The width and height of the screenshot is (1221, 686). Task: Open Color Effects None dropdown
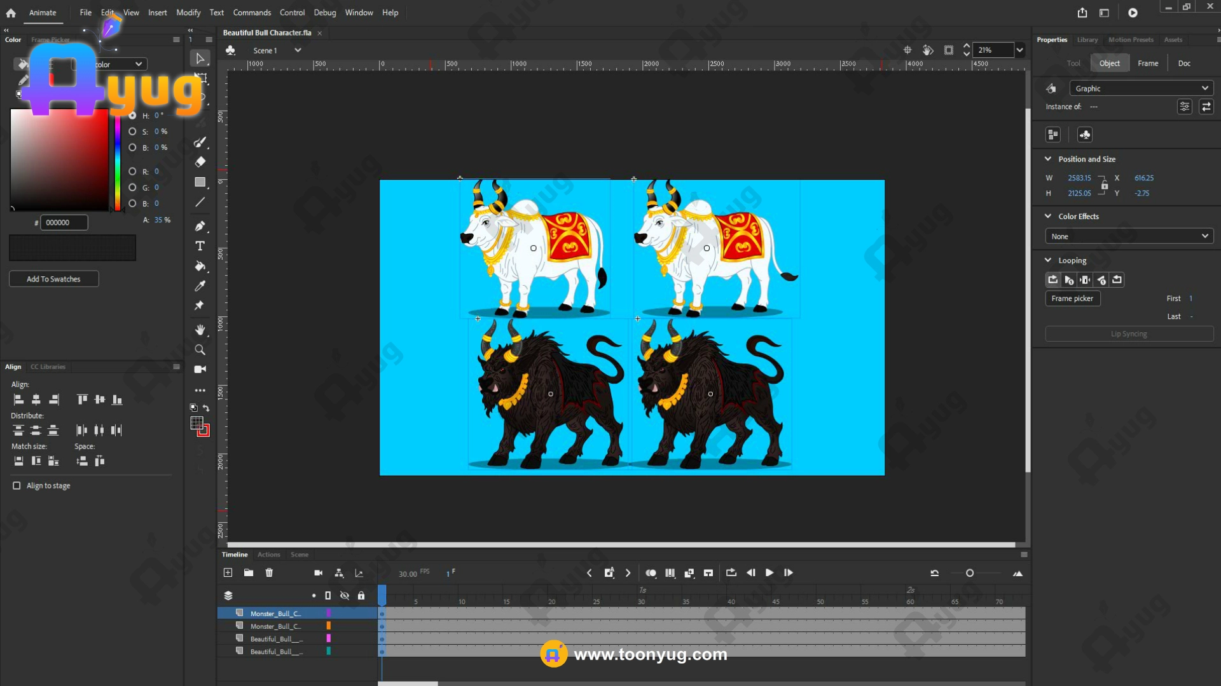pyautogui.click(x=1129, y=236)
